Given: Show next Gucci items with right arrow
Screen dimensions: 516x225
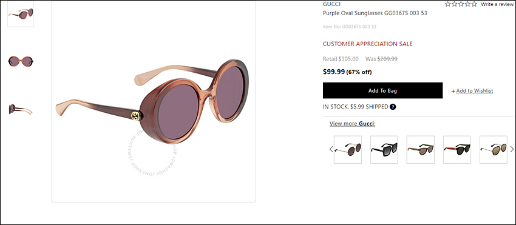Looking at the screenshot, I should [512, 149].
